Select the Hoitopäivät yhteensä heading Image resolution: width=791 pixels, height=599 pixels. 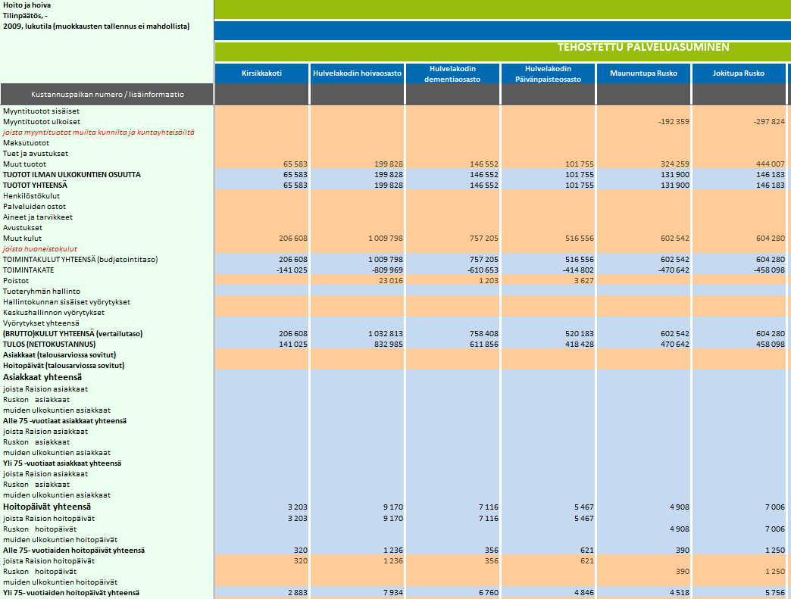point(47,507)
